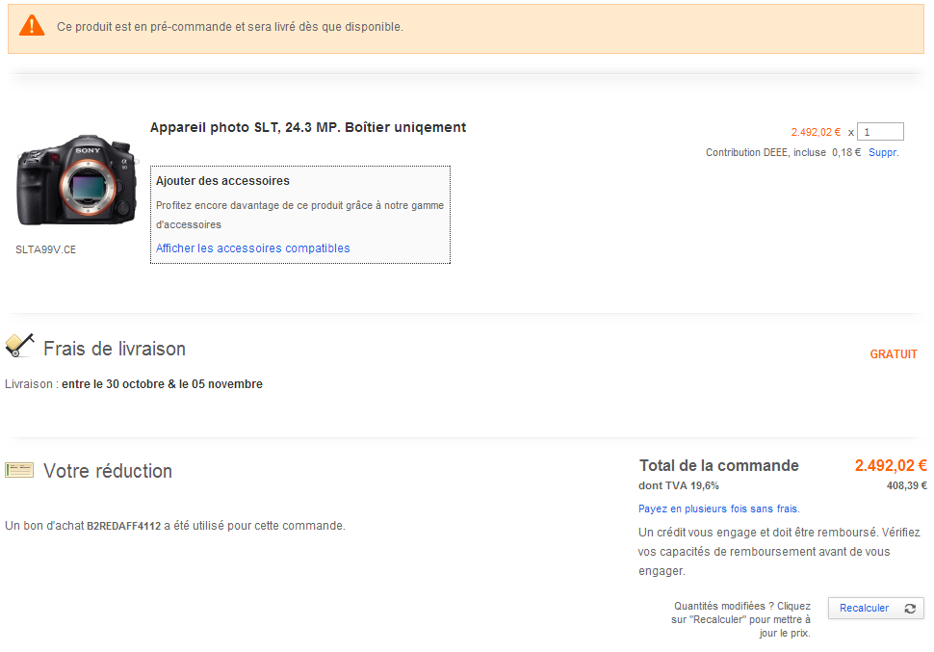Click the refresh arrows icon in Recalculer

pyautogui.click(x=910, y=609)
